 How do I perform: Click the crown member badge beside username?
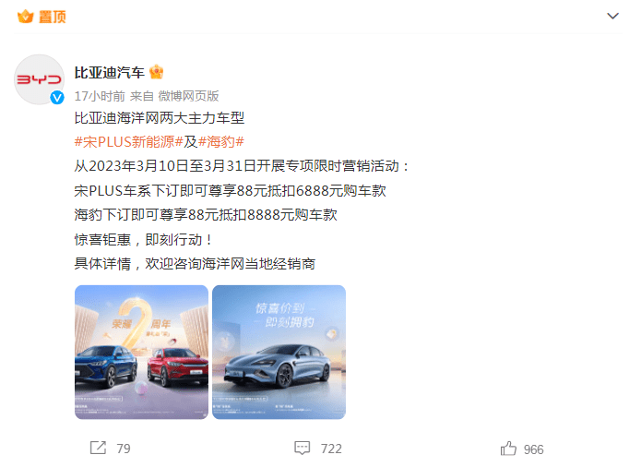pyautogui.click(x=156, y=72)
